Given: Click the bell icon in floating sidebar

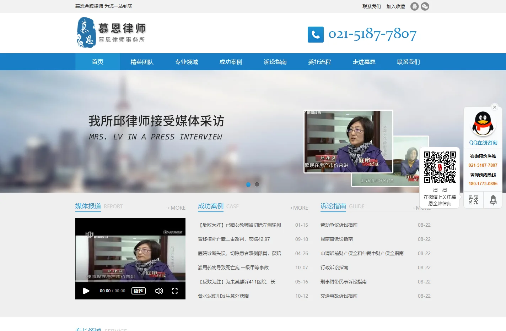Looking at the screenshot, I should click(493, 200).
